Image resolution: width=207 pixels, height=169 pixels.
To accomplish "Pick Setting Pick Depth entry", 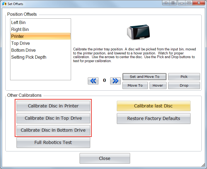I will (40, 57).
